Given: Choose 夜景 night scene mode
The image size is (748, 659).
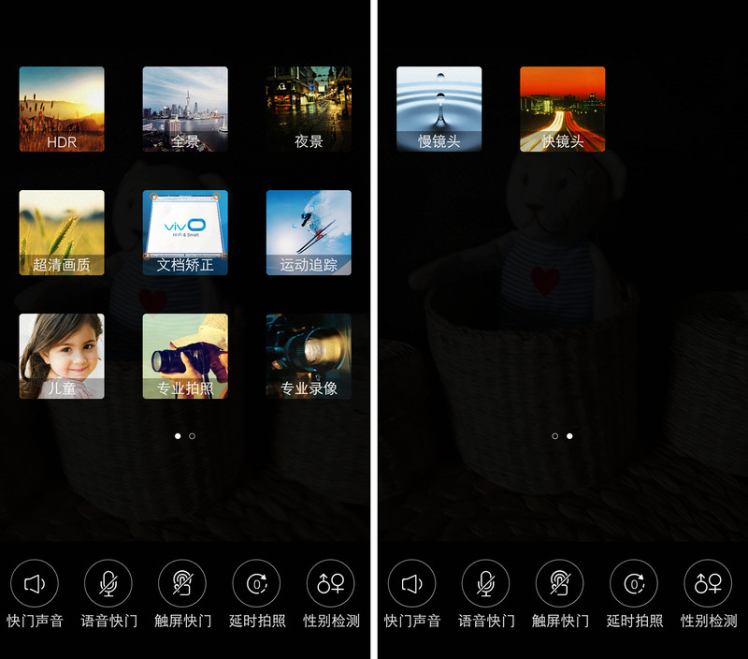Looking at the screenshot, I should (x=309, y=109).
